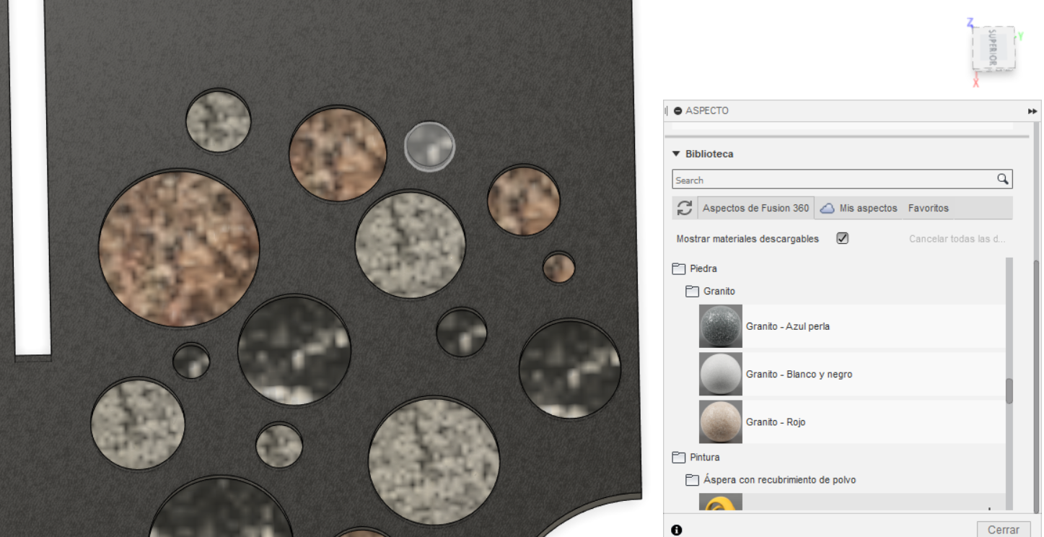The height and width of the screenshot is (537, 1044).
Task: Click the small transparent glass cylinder in model
Action: pos(429,147)
